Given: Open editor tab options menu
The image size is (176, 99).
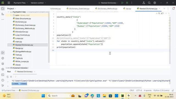Looking at the screenshot, I should point(168,9).
